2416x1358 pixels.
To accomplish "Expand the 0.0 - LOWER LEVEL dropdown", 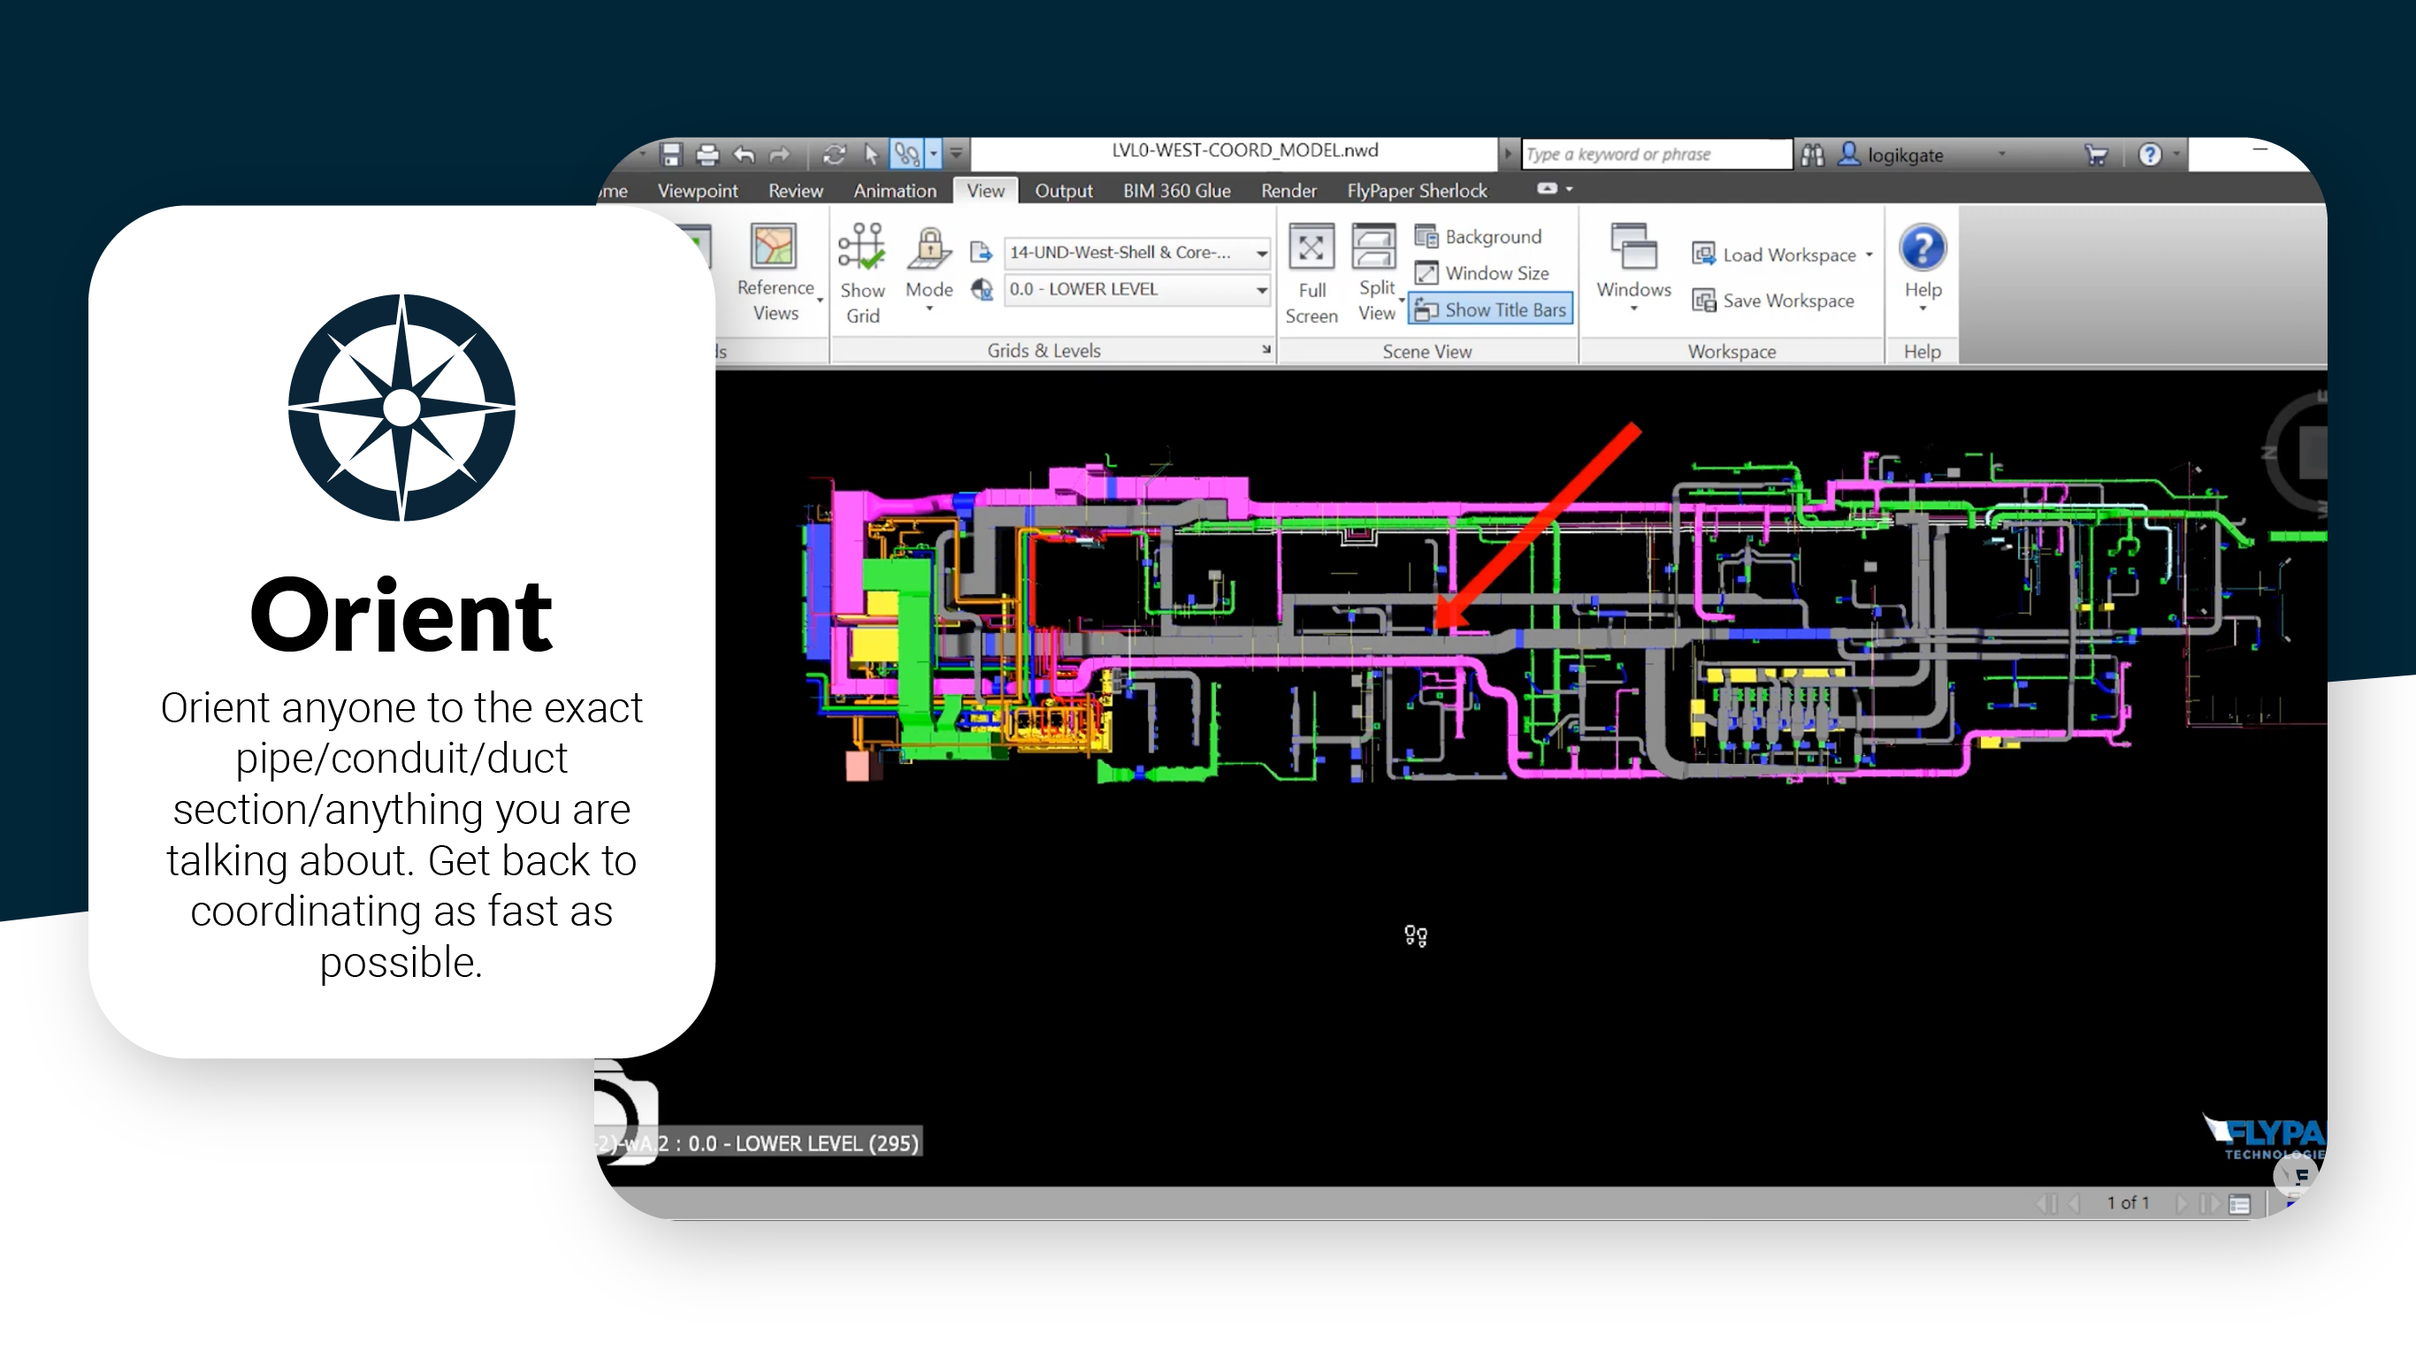I will (1261, 290).
